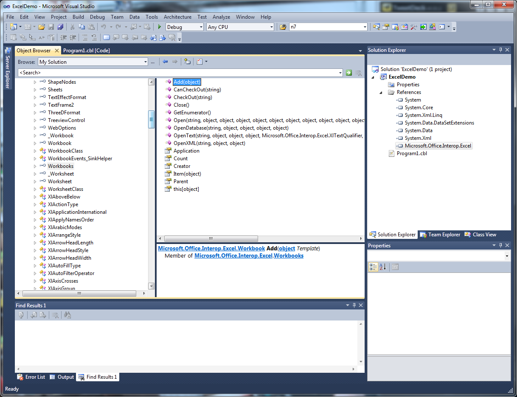Click the Clear Search icon
The height and width of the screenshot is (397, 517).
(358, 73)
